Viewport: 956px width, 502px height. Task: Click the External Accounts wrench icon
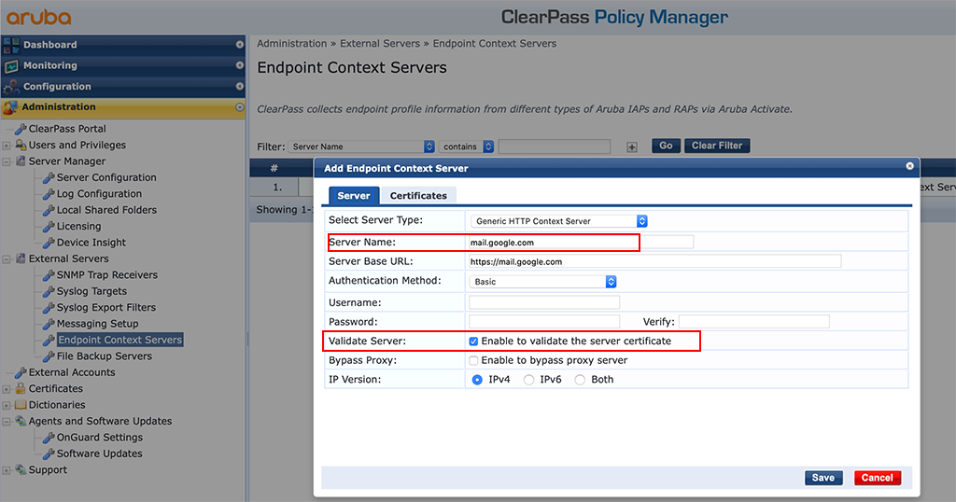(21, 373)
